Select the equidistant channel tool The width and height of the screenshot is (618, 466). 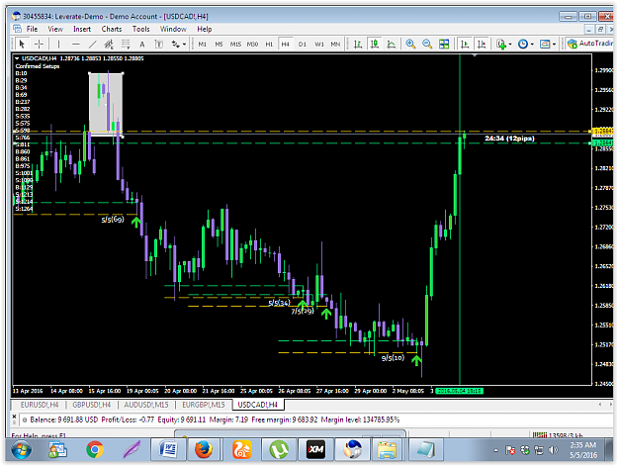pyautogui.click(x=109, y=45)
